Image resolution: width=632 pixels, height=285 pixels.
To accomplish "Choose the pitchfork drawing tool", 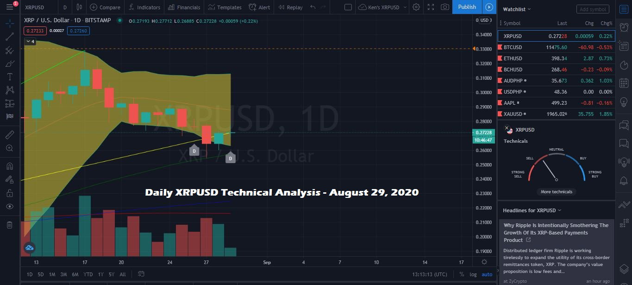I will pos(10,50).
